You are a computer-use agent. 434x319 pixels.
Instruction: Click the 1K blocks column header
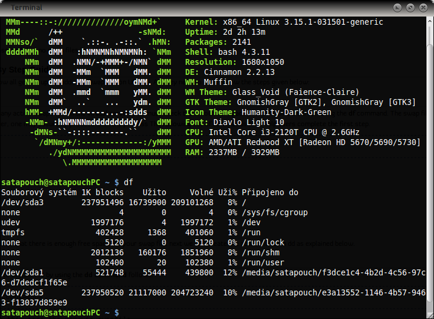[103, 192]
